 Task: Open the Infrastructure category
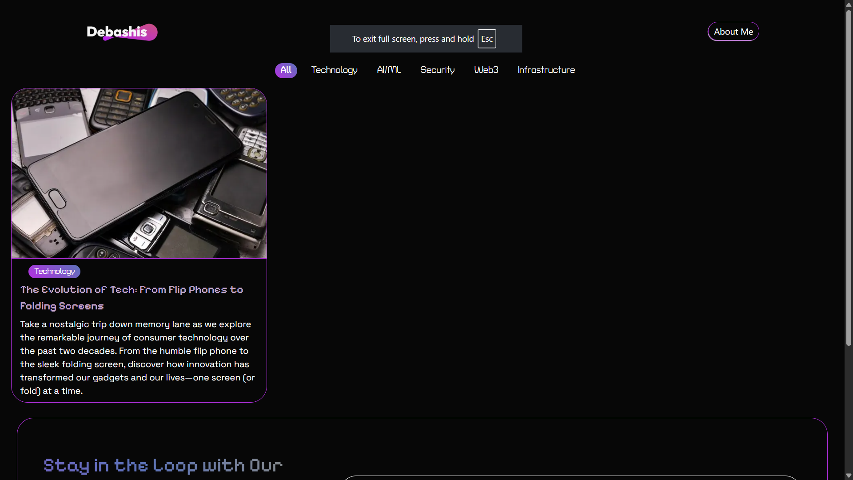[546, 70]
